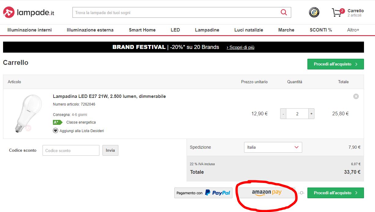This screenshot has width=375, height=212.
Task: Click the Numero articolo: 7262046 text
Action: pos(74,104)
